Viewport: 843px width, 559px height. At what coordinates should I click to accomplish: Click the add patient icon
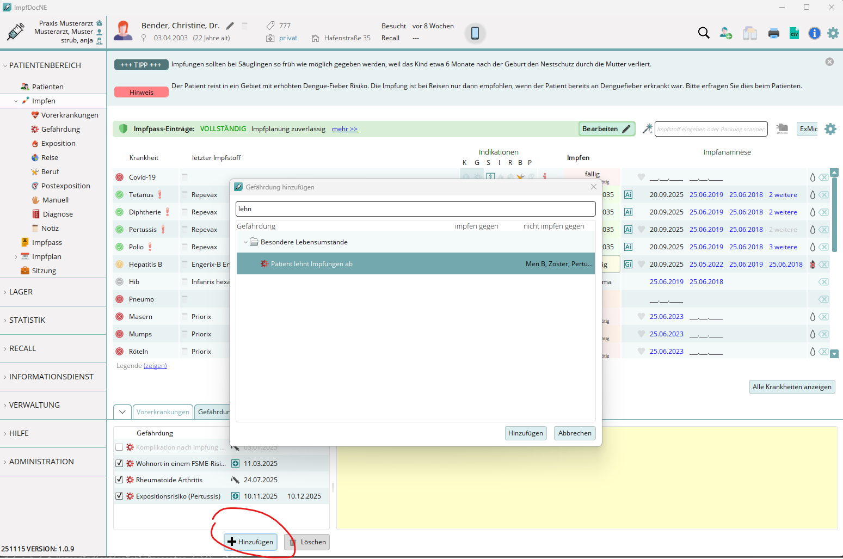pos(726,33)
